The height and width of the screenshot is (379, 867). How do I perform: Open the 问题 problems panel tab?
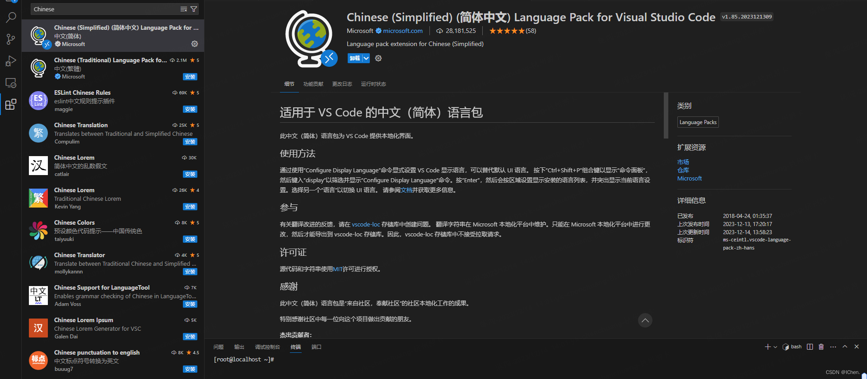pos(219,347)
